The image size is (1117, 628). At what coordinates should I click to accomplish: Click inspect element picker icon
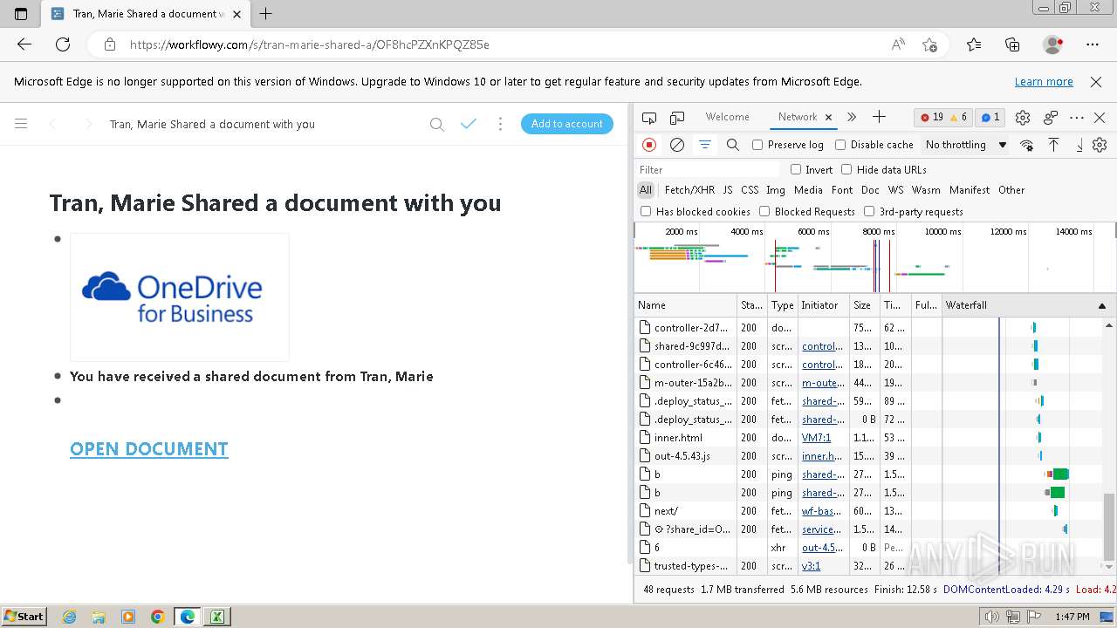coord(649,117)
